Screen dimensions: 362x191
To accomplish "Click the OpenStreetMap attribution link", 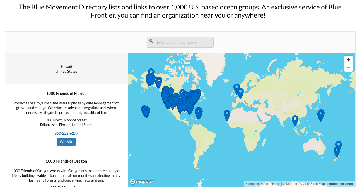I will point(312,184).
